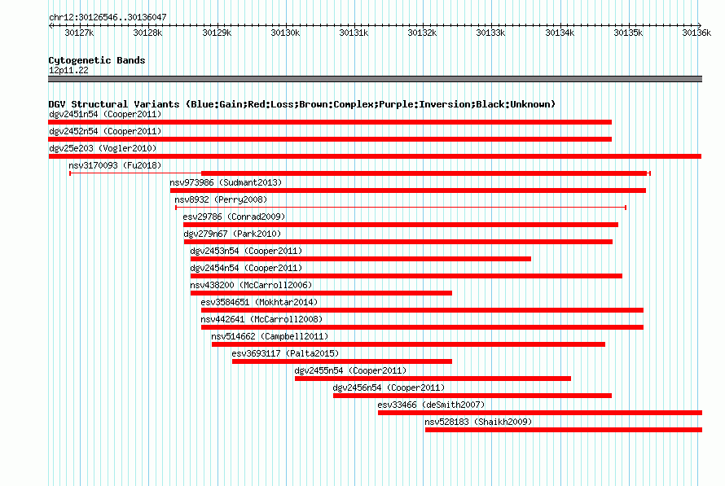Image resolution: width=725 pixels, height=486 pixels.
Task: Open dgv2453n54 (Cooper2011) label
Action: [x=246, y=251]
